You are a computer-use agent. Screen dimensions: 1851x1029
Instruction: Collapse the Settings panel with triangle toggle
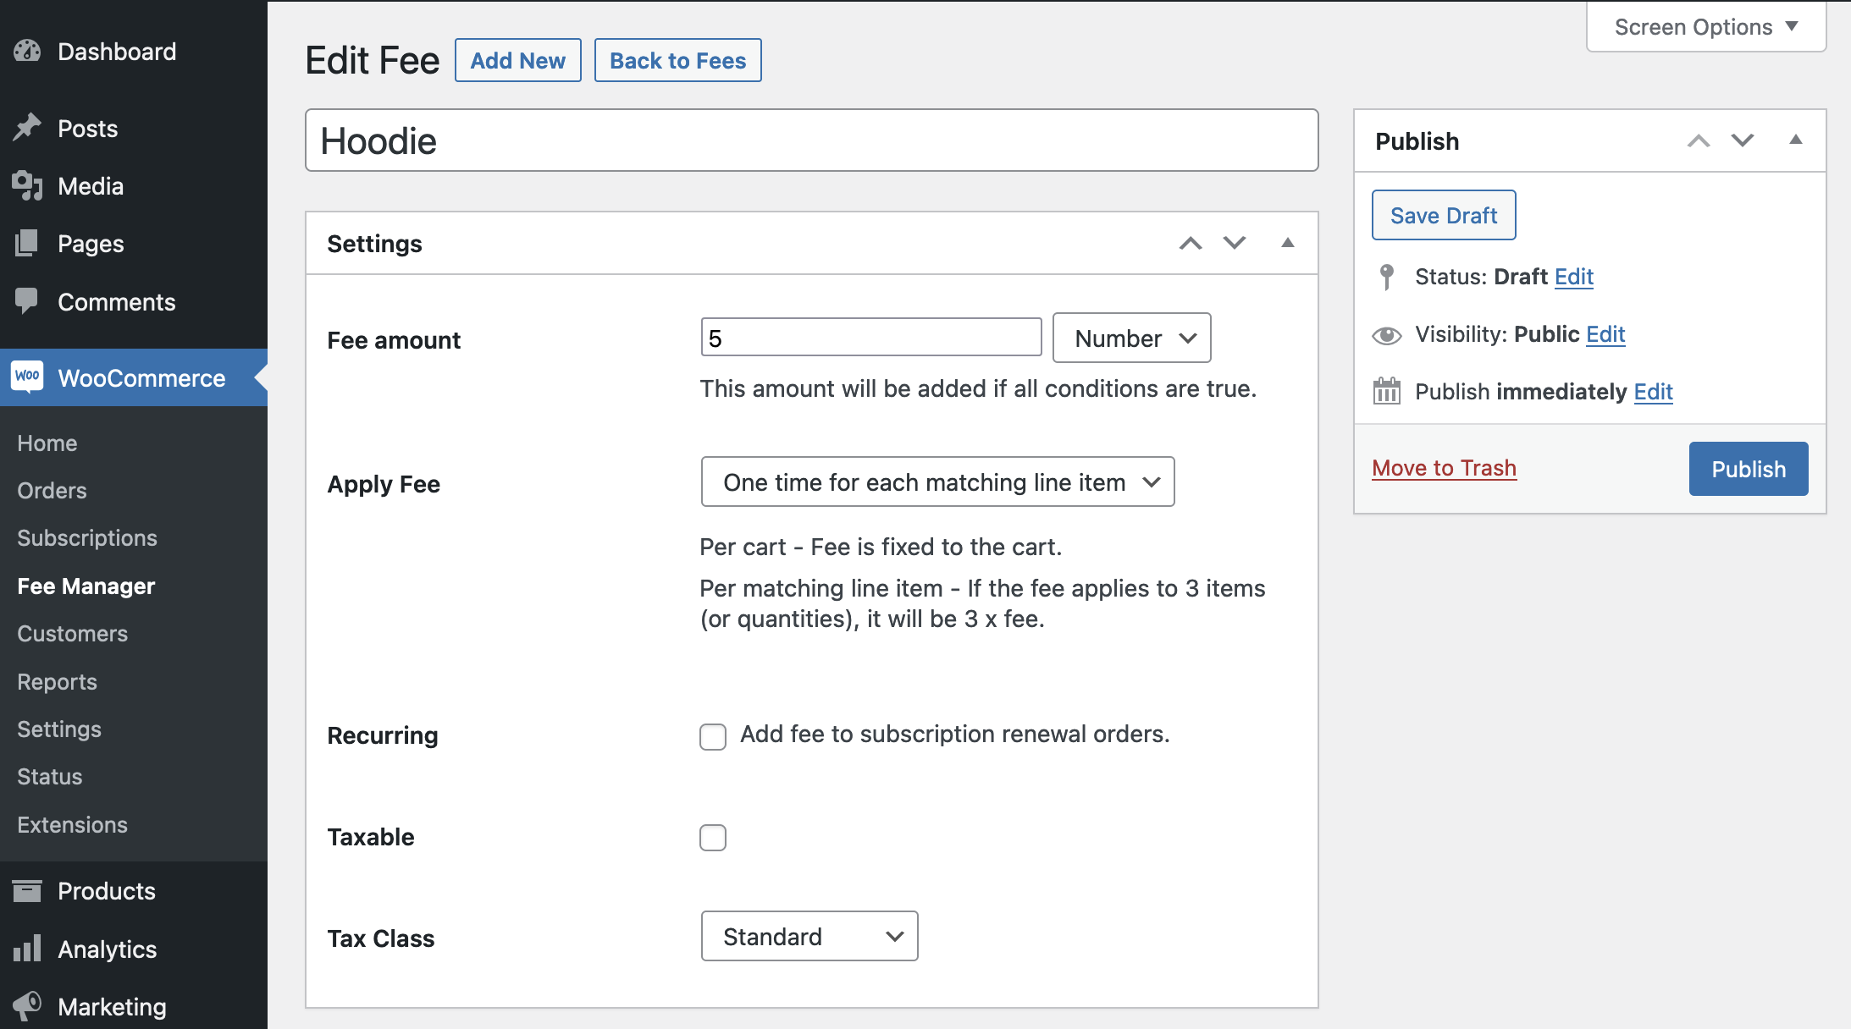pyautogui.click(x=1288, y=243)
